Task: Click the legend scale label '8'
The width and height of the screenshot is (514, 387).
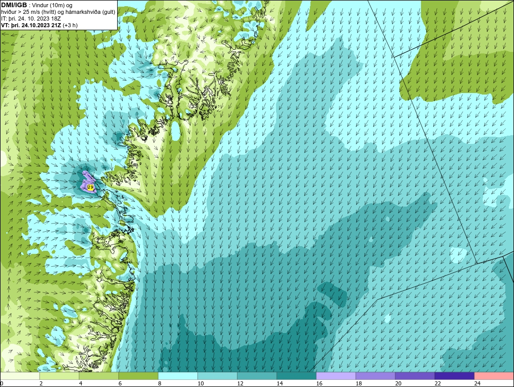Action: tap(160, 383)
